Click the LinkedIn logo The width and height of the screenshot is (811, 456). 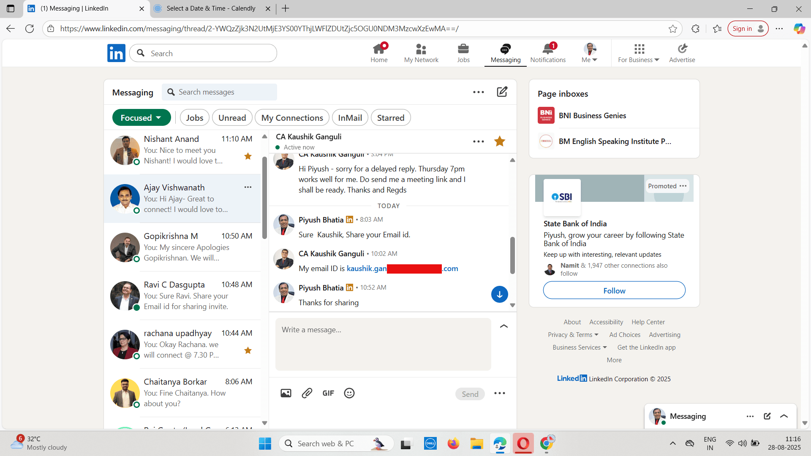click(x=116, y=53)
